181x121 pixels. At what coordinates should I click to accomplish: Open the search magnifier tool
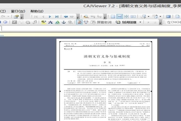(86, 17)
